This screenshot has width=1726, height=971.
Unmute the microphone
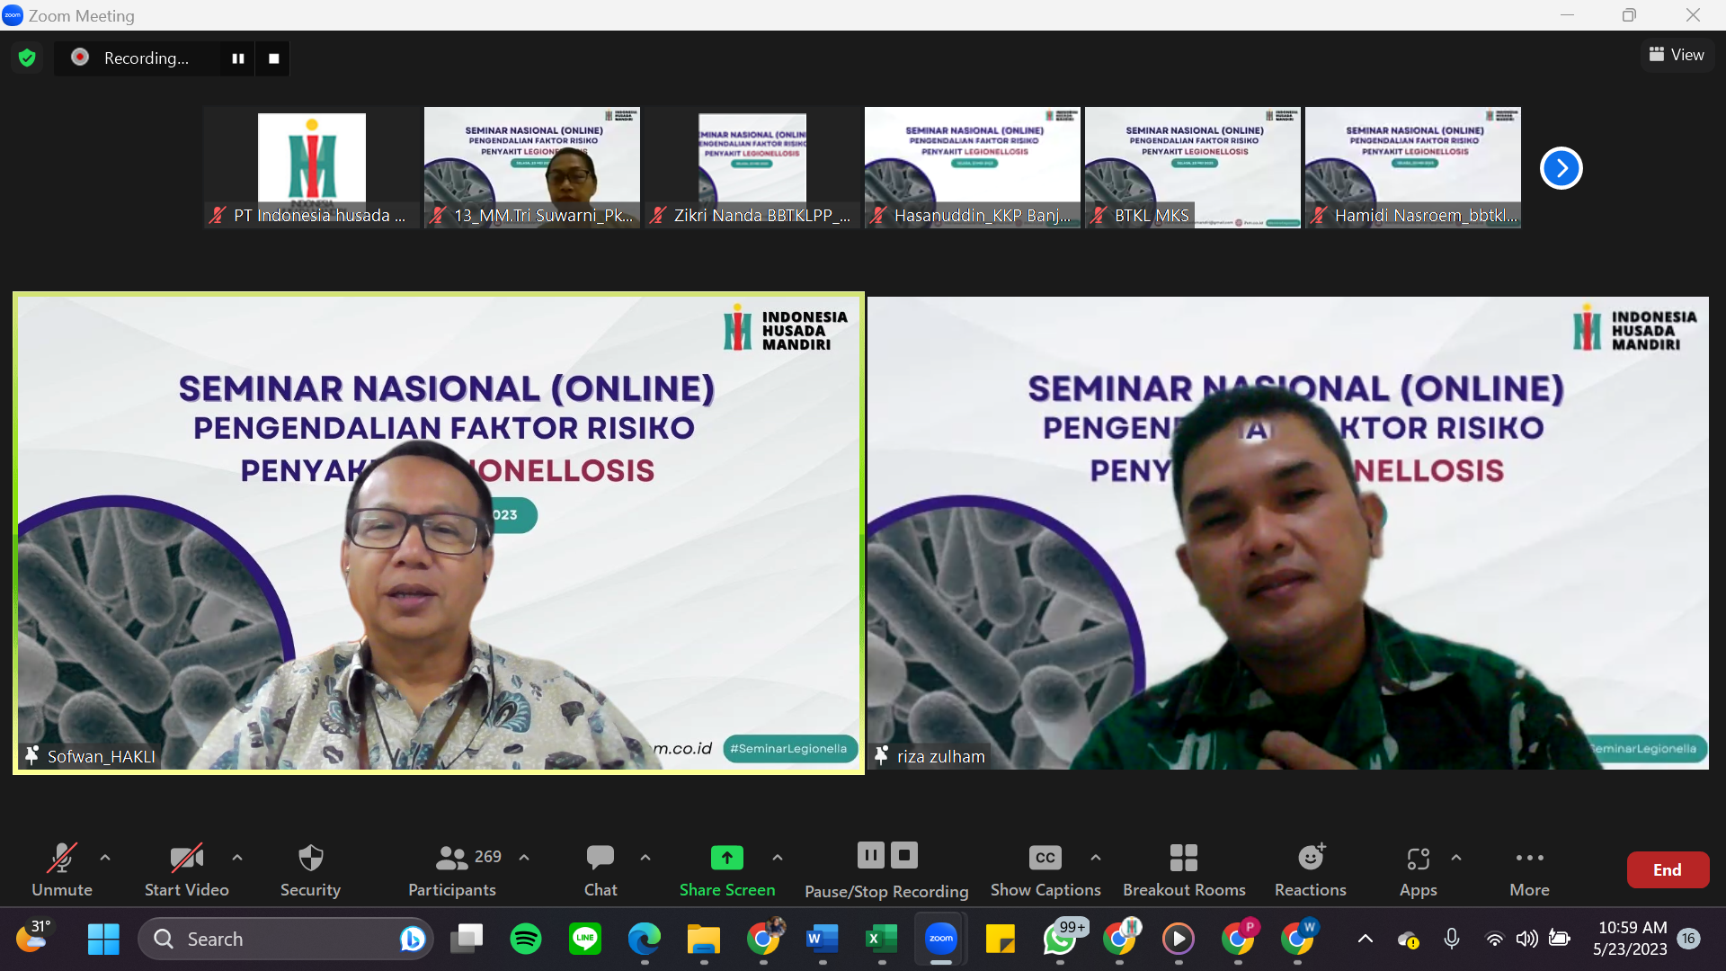[x=62, y=869]
